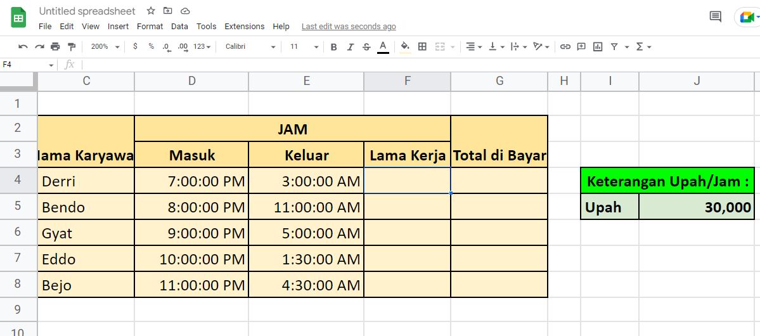The width and height of the screenshot is (760, 336).
Task: Click 'Keterangan Upah/Jam :' green cell
Action: tap(667, 181)
